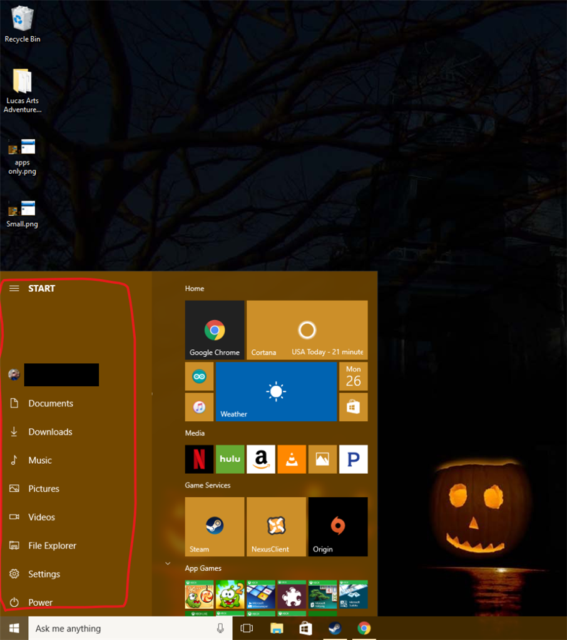Image resolution: width=567 pixels, height=640 pixels.
Task: Launch the Arduino tile in Home group
Action: coord(199,376)
